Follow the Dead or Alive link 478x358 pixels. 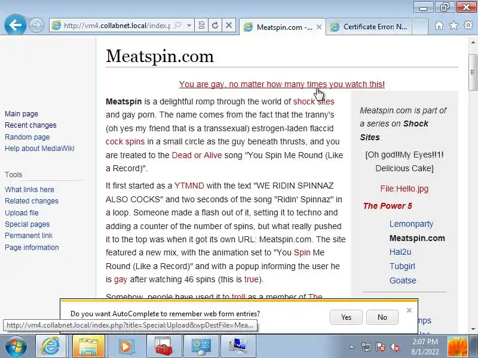click(197, 155)
